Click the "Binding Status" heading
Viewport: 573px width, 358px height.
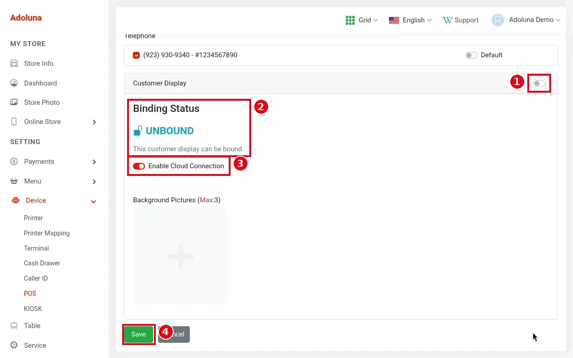[x=166, y=109]
